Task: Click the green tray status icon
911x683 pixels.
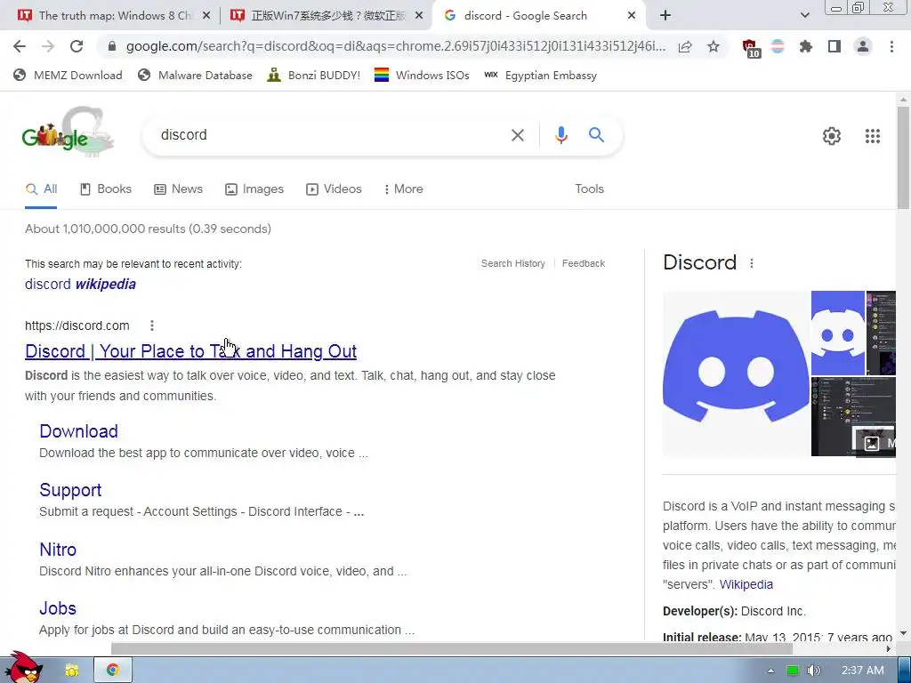Action: click(x=793, y=671)
